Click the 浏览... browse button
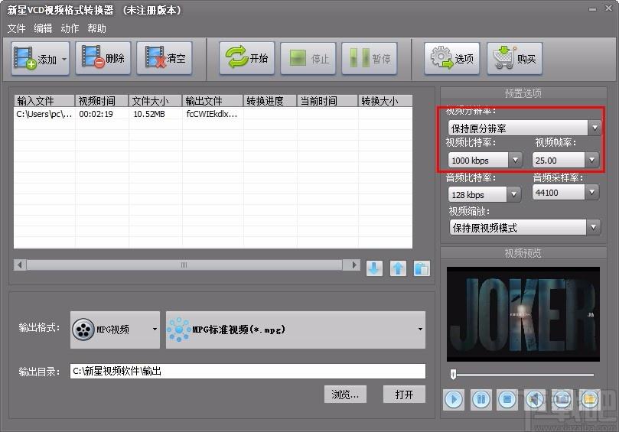 tap(345, 394)
